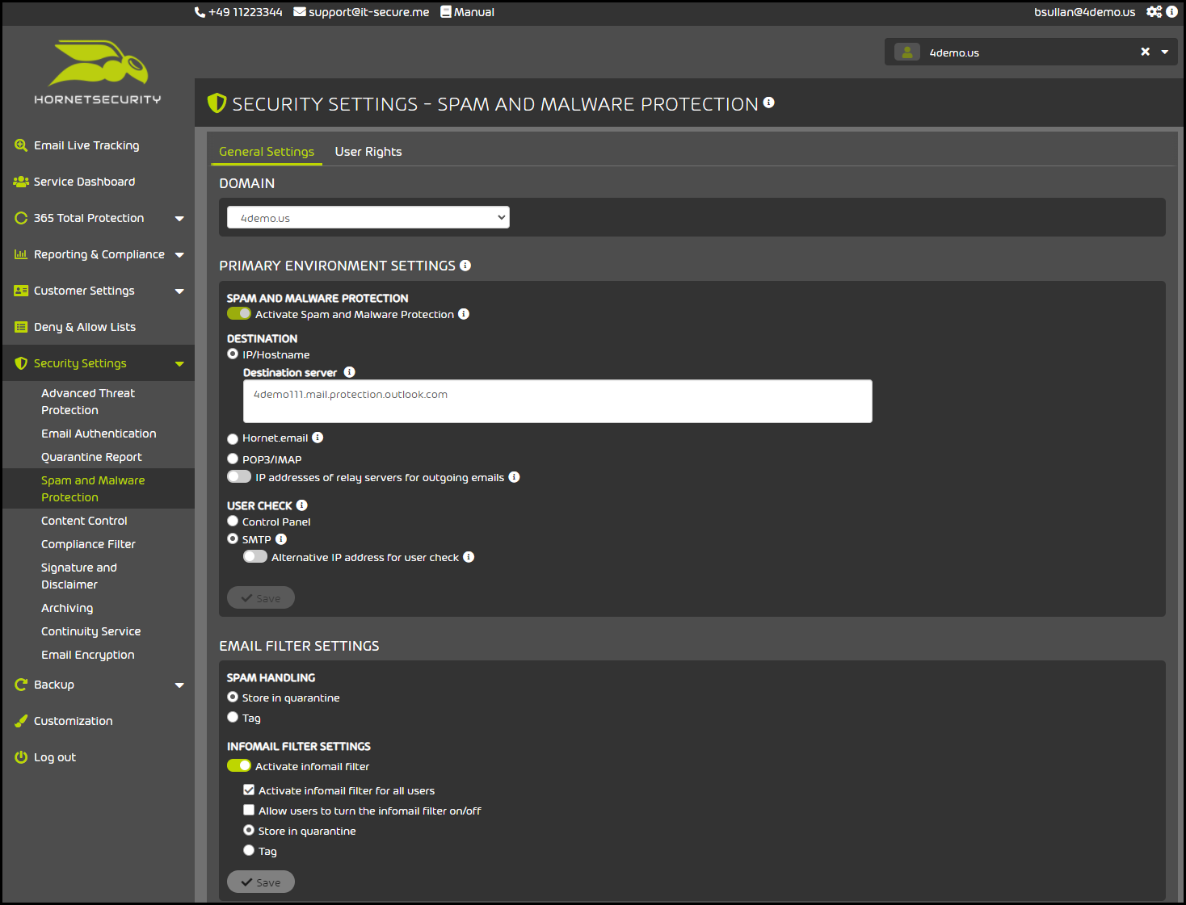Click info icon next to Primary Environment Settings
The height and width of the screenshot is (905, 1186).
[465, 266]
